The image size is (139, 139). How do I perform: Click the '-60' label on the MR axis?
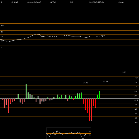coord(136,114)
